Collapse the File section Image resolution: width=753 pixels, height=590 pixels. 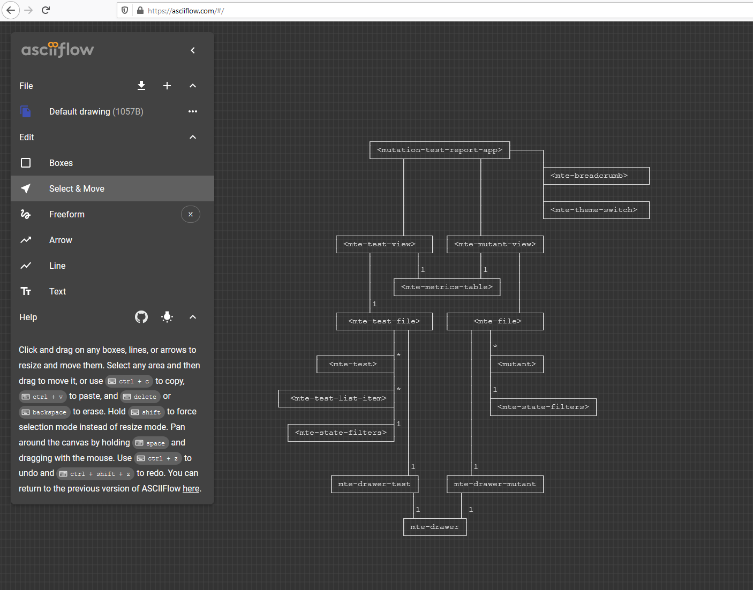pyautogui.click(x=193, y=86)
